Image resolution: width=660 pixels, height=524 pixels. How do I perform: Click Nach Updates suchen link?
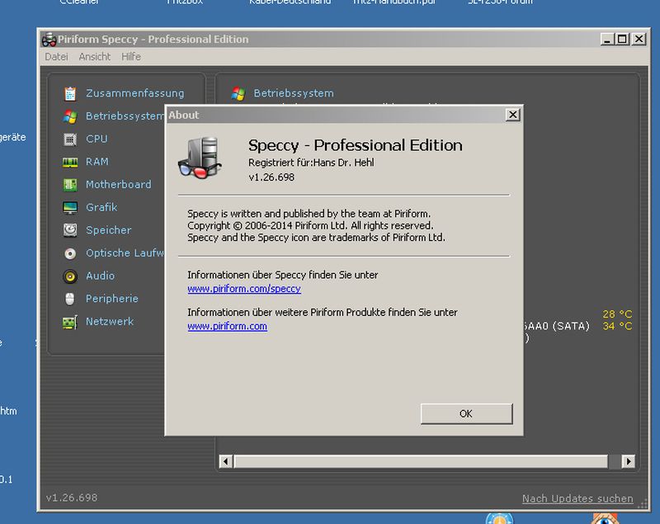577,498
